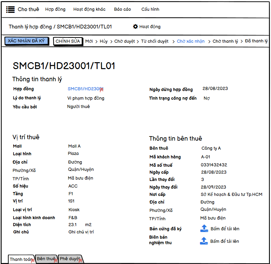Open the Cấu hình menu
271x264 pixels.
pyautogui.click(x=150, y=9)
